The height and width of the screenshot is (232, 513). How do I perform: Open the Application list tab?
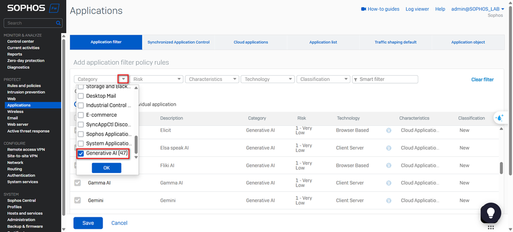click(323, 42)
